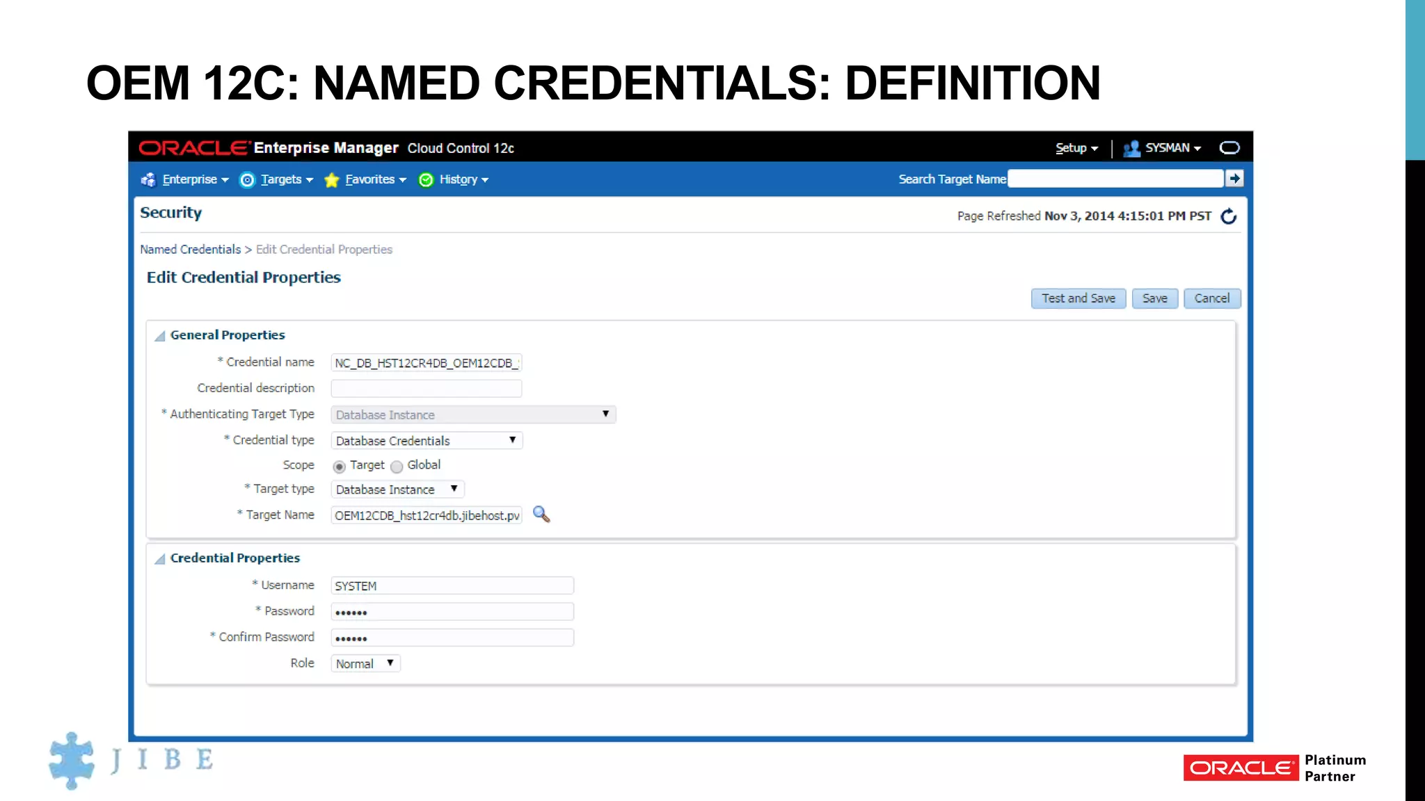Viewport: 1425px width, 801px height.
Task: Click the accessibility oval icon in header
Action: click(1229, 147)
